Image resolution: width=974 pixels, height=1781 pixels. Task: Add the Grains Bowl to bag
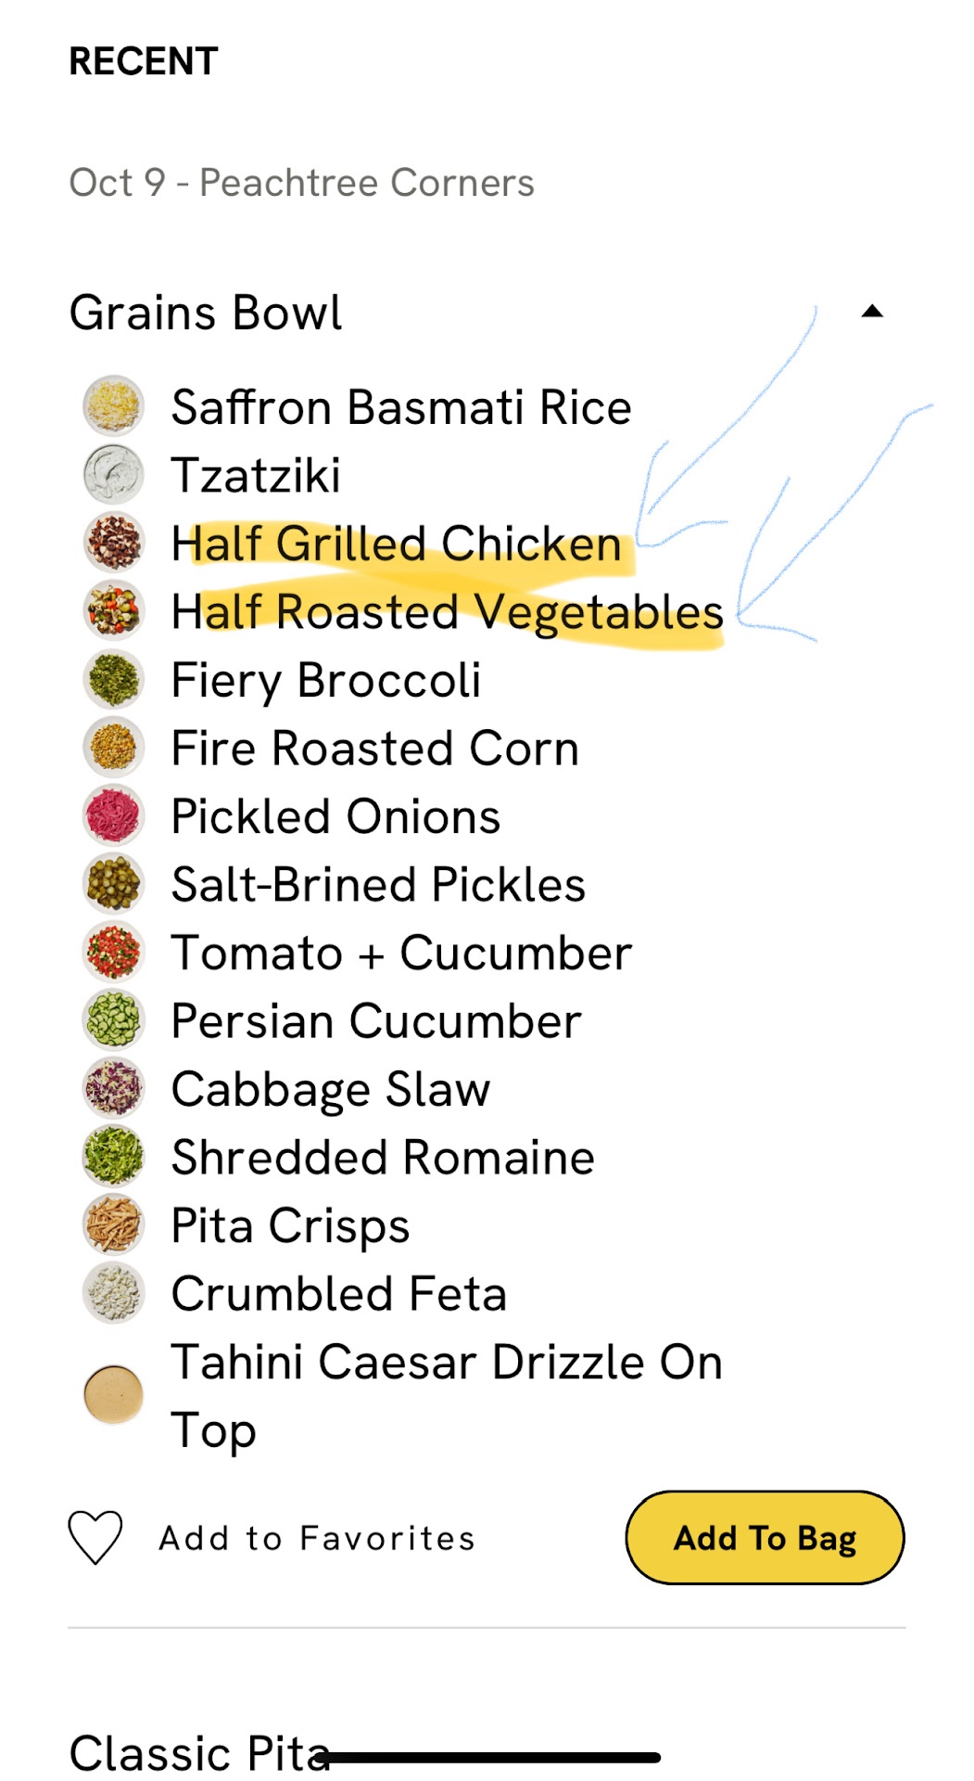coord(765,1537)
